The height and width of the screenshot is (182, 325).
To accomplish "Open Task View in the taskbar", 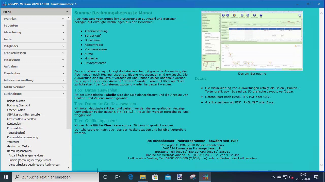I will click(x=118, y=177).
